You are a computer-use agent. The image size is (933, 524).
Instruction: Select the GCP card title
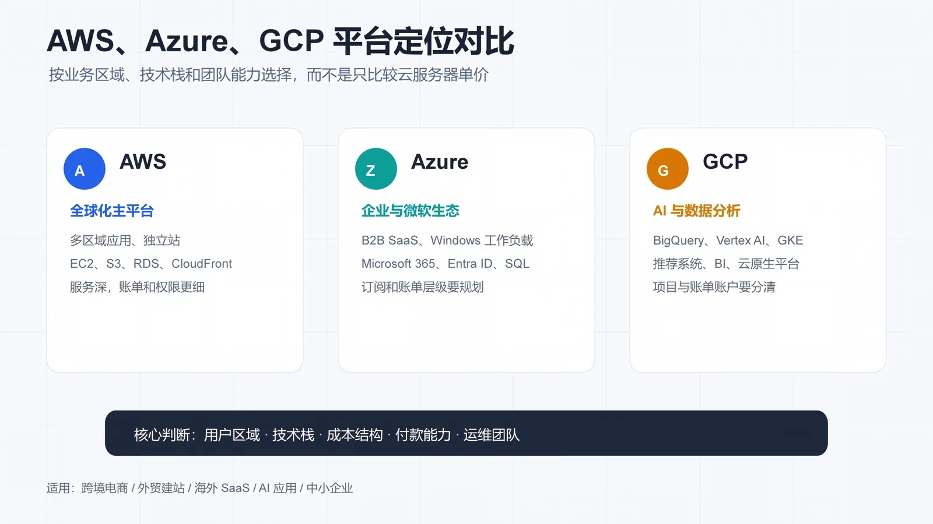click(x=725, y=161)
